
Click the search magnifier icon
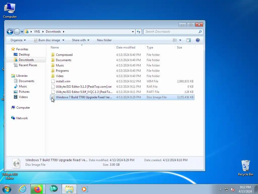click(x=200, y=32)
